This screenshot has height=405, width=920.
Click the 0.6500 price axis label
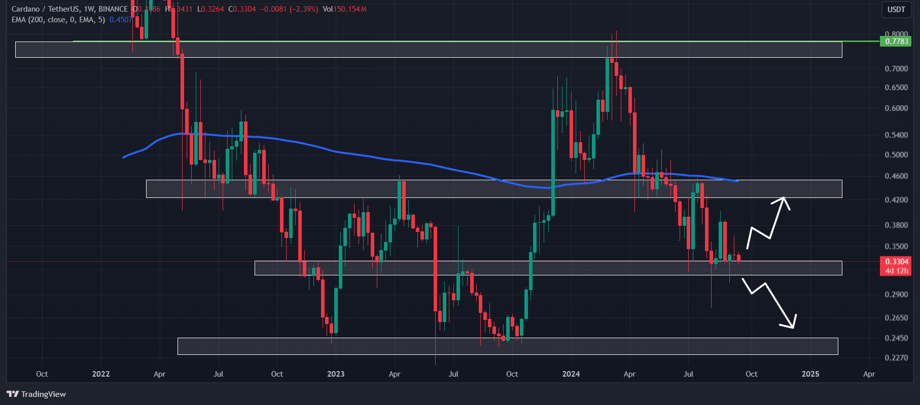[x=896, y=87]
